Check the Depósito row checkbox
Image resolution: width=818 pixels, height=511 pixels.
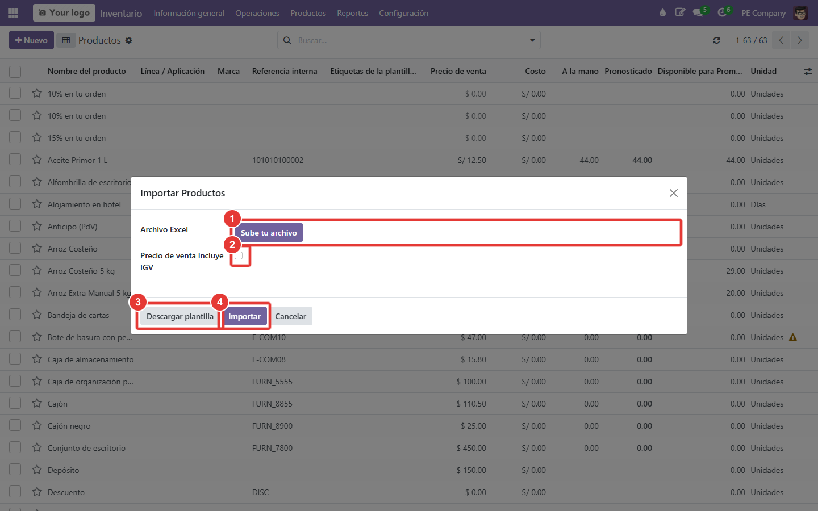15,470
